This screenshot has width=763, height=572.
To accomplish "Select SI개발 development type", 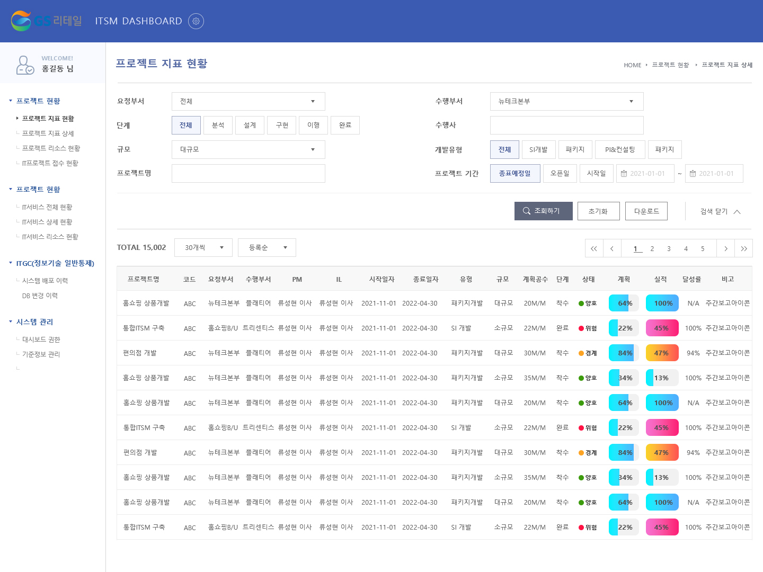I will pyautogui.click(x=538, y=149).
